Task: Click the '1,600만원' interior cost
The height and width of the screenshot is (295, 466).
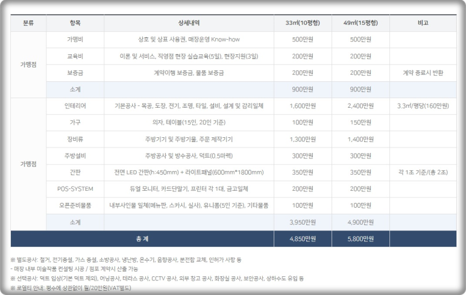Action: pyautogui.click(x=303, y=106)
